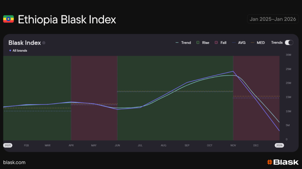Click the Trend line legend icon
This screenshot has width=302, height=169.
pyautogui.click(x=177, y=43)
